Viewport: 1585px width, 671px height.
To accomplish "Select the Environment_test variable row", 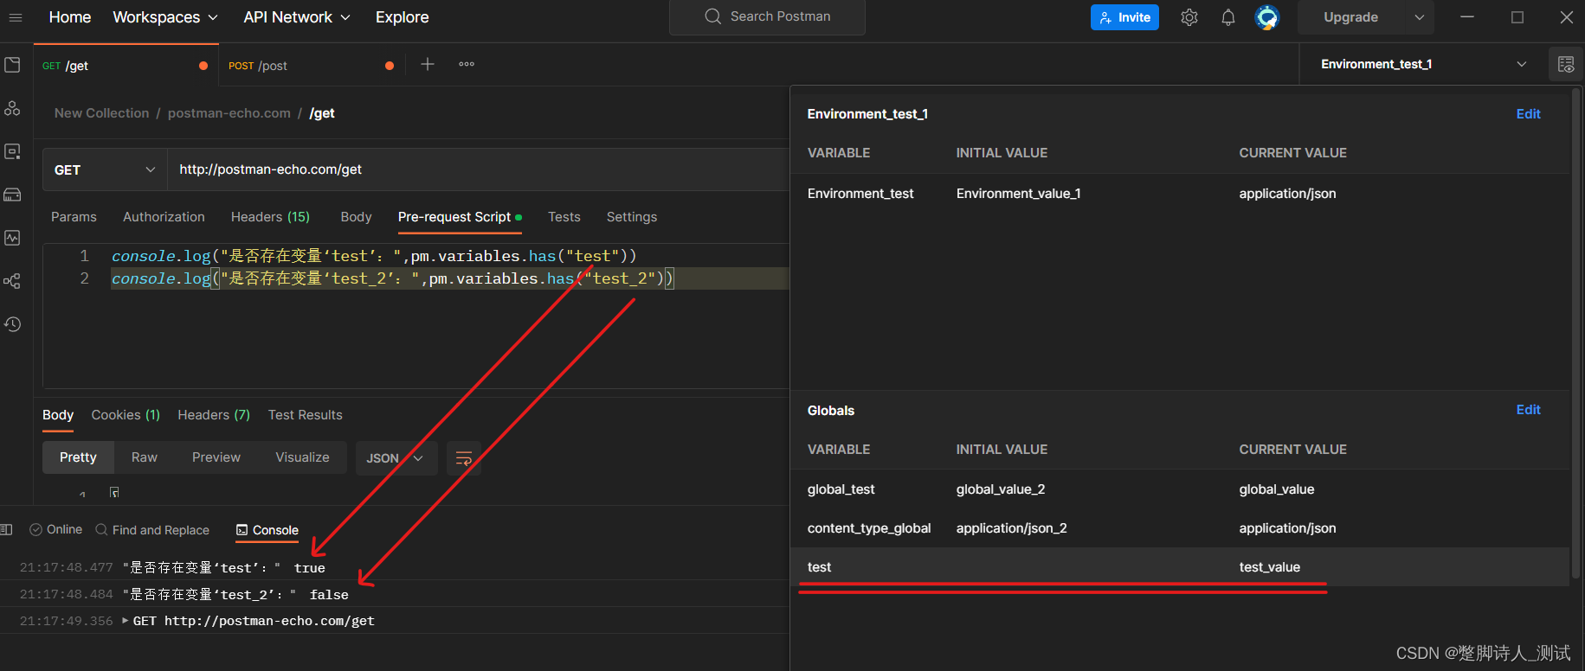I will (x=1180, y=194).
